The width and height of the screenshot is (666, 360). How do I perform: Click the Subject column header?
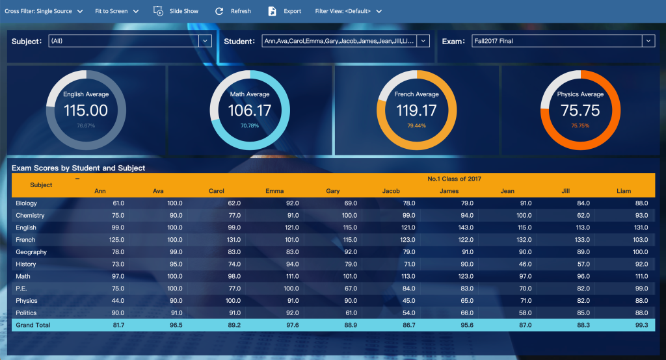[41, 185]
